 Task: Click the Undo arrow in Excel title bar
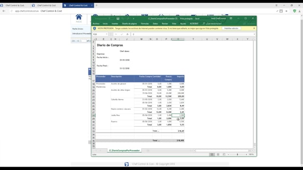click(x=123, y=18)
